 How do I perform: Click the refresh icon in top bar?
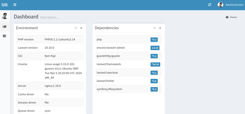pyautogui.click(x=210, y=5)
